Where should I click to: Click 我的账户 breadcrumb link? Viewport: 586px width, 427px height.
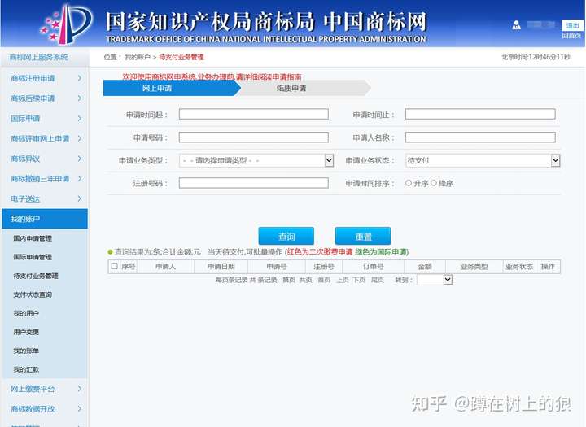[x=138, y=57]
